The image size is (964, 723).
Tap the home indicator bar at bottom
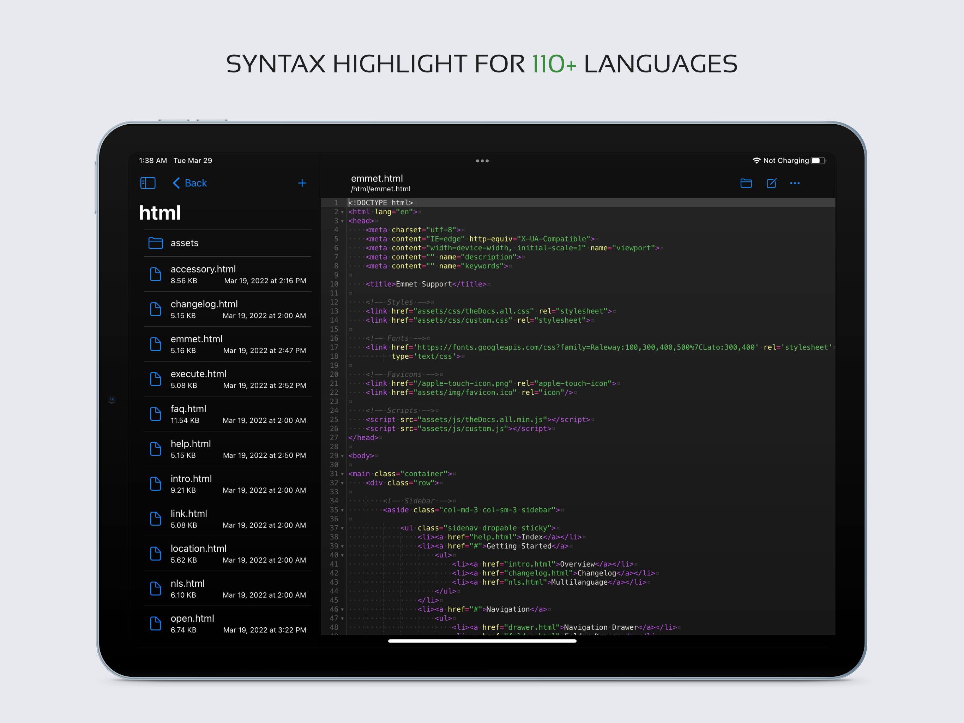(x=482, y=641)
